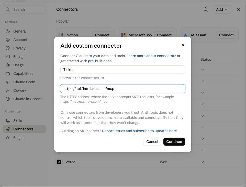This screenshot has height=187, width=246.
Task: Close the Add custom connector dialog
Action: click(x=183, y=45)
